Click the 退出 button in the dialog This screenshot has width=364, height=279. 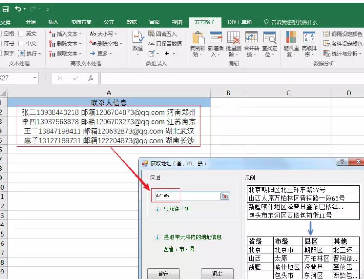[217, 274]
